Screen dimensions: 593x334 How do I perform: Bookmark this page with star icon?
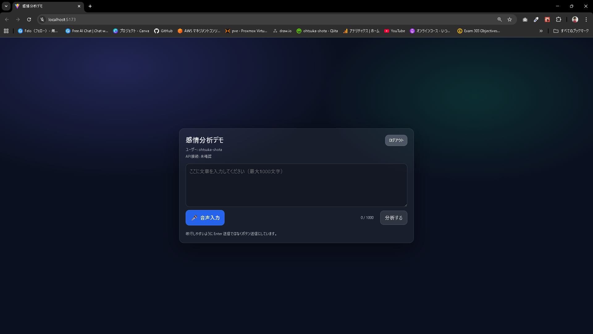point(510,19)
